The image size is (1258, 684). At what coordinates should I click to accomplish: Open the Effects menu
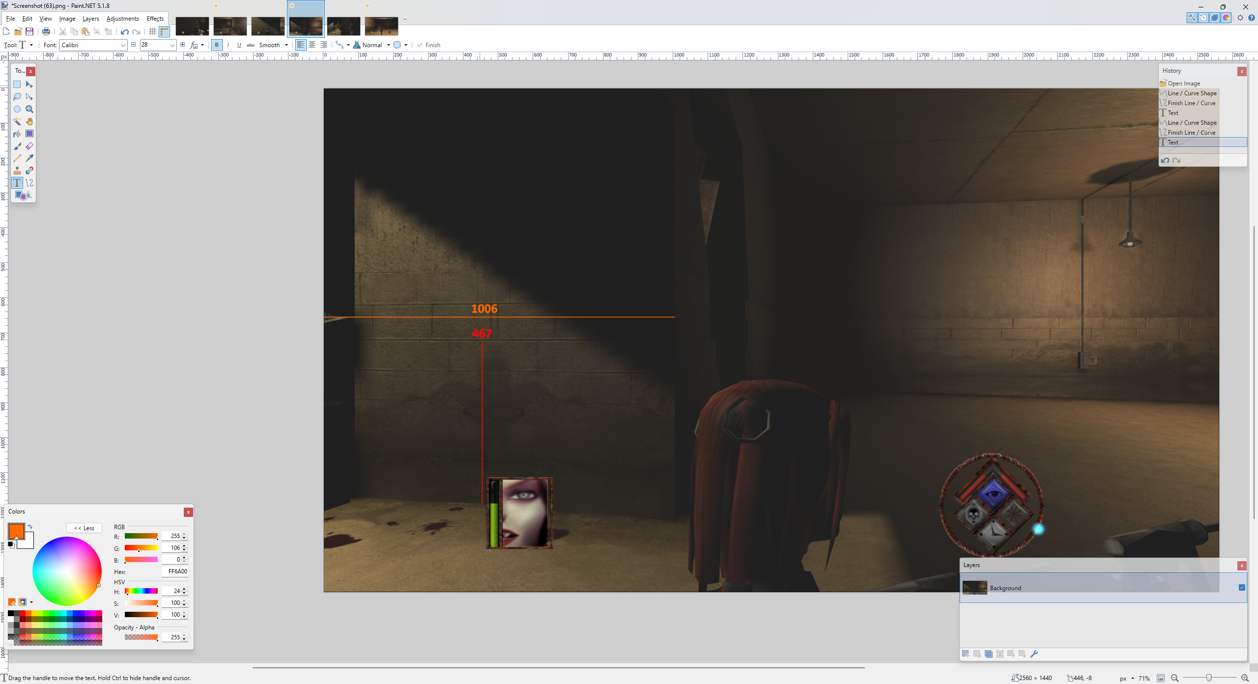pos(155,19)
